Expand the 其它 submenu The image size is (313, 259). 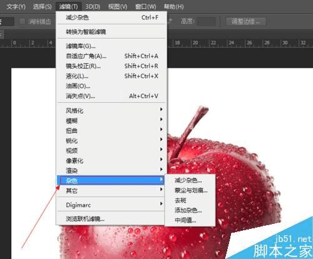tap(111, 190)
